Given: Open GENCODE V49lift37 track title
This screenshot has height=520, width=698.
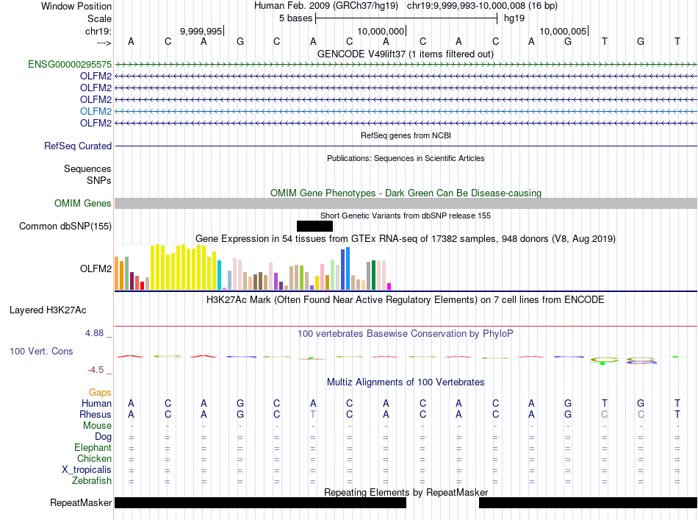Looking at the screenshot, I should pyautogui.click(x=405, y=54).
